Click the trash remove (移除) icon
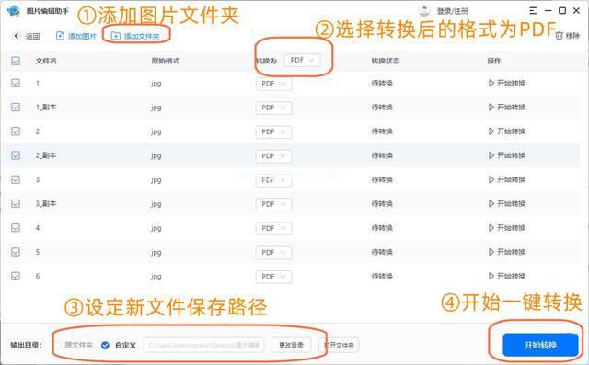This screenshot has width=589, height=365. click(560, 36)
